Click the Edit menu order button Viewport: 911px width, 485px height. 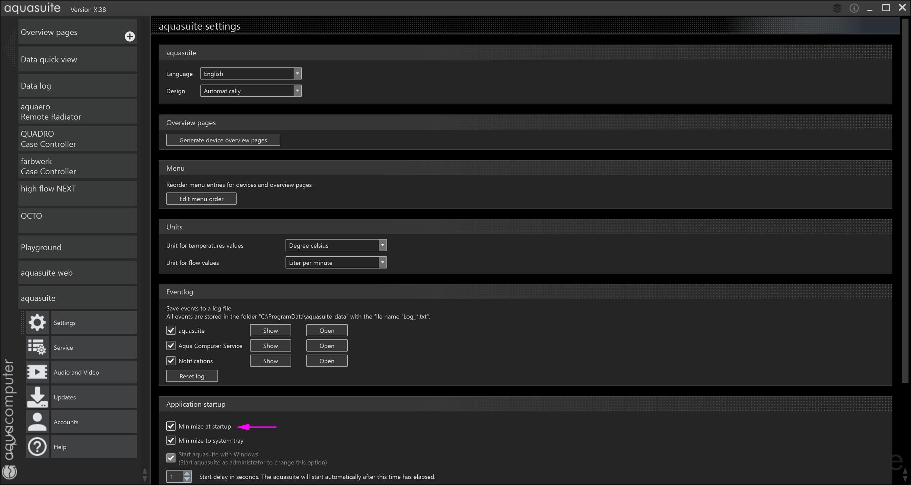pos(201,199)
